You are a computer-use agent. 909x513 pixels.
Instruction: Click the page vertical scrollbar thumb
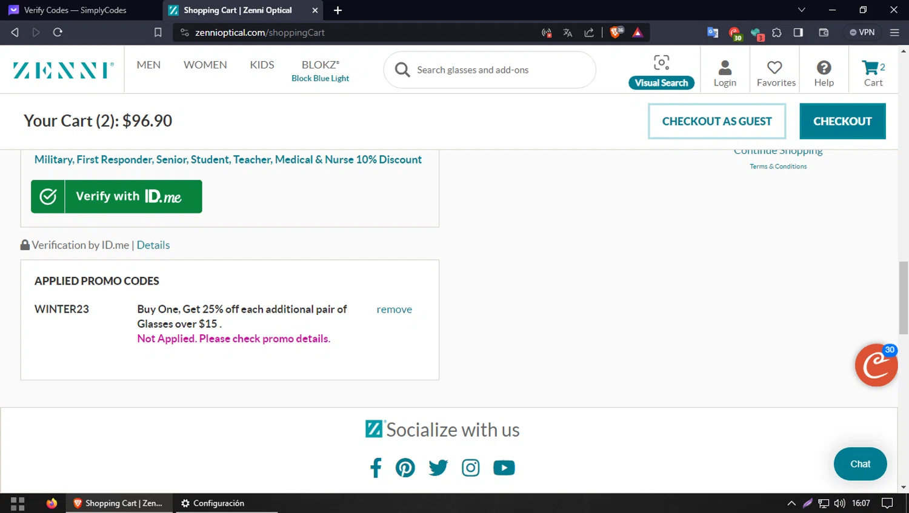(x=904, y=297)
